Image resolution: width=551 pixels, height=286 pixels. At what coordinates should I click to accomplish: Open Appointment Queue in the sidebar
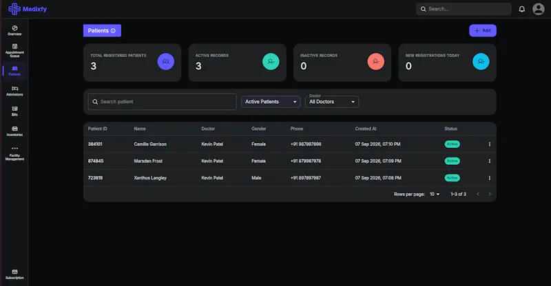14,51
